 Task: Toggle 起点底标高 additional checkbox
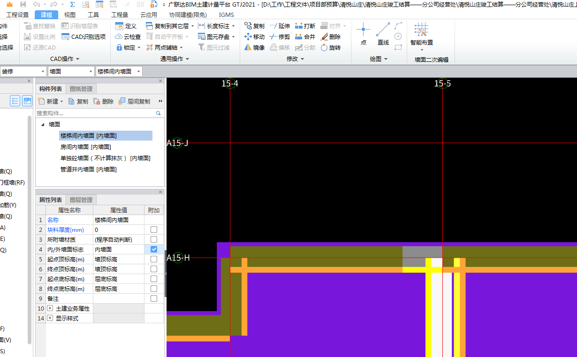(154, 279)
